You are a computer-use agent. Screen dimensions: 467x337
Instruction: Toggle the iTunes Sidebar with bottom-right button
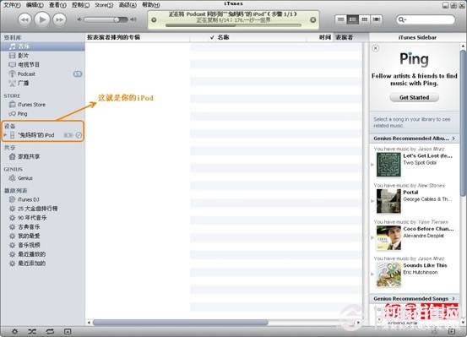pyautogui.click(x=452, y=331)
